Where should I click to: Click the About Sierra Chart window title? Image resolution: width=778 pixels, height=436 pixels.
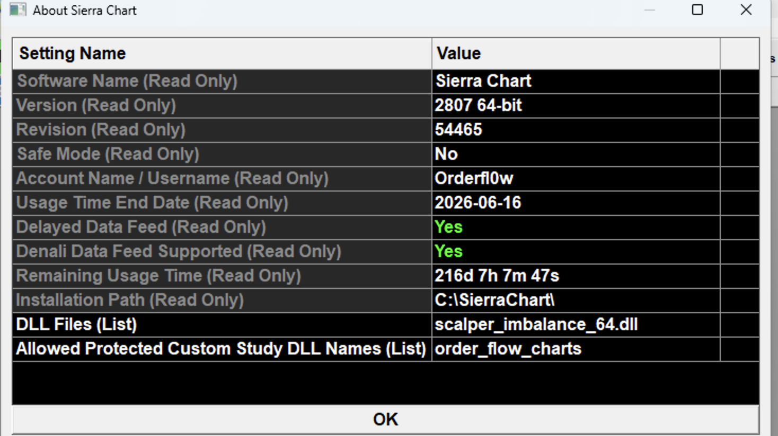tap(85, 10)
